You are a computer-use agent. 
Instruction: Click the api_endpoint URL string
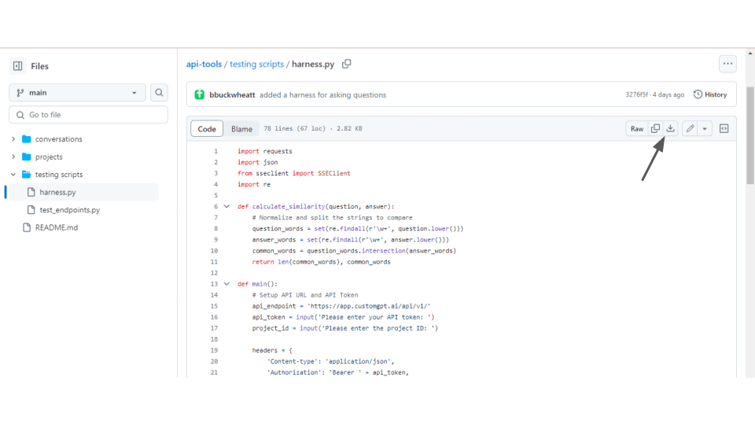[369, 306]
